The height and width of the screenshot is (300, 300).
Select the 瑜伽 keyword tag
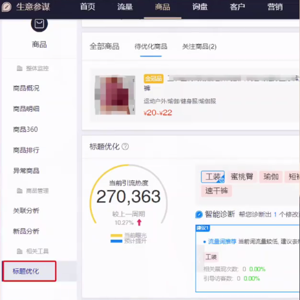click(x=271, y=177)
